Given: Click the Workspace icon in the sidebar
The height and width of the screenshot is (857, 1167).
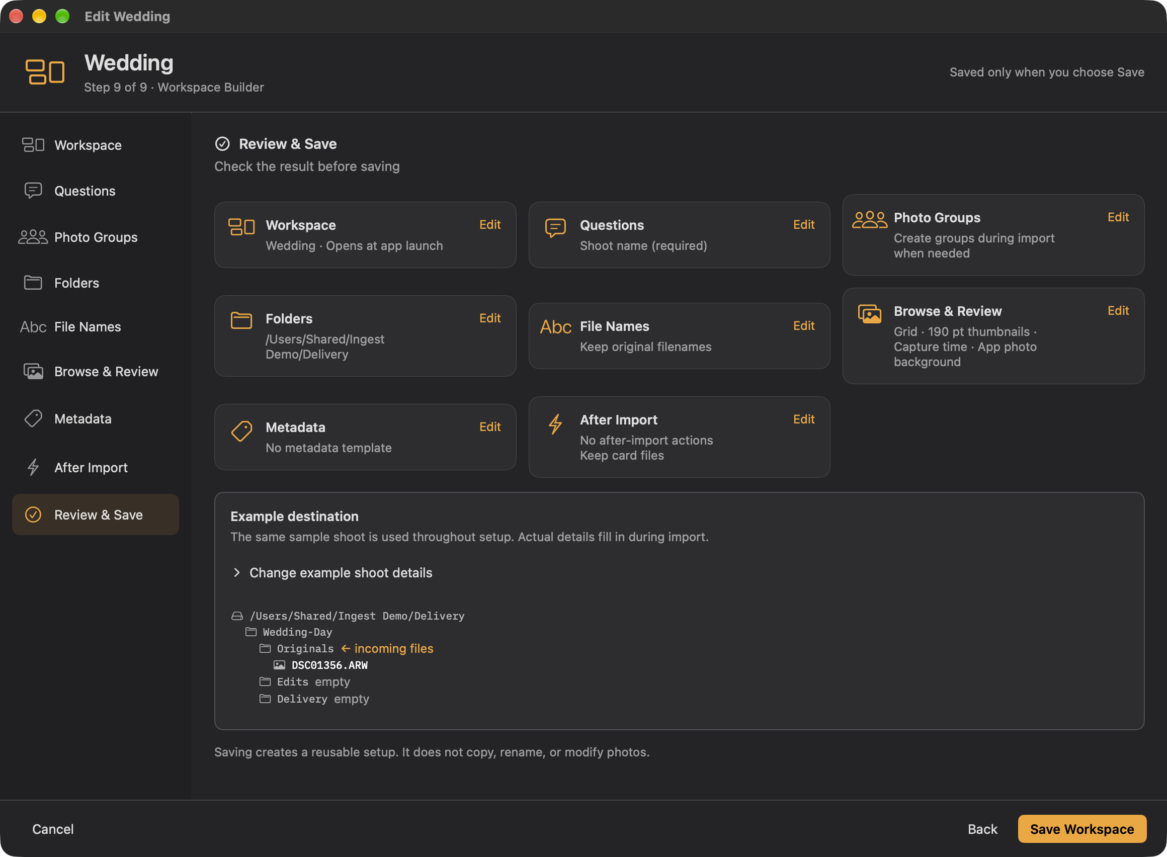Looking at the screenshot, I should (33, 145).
